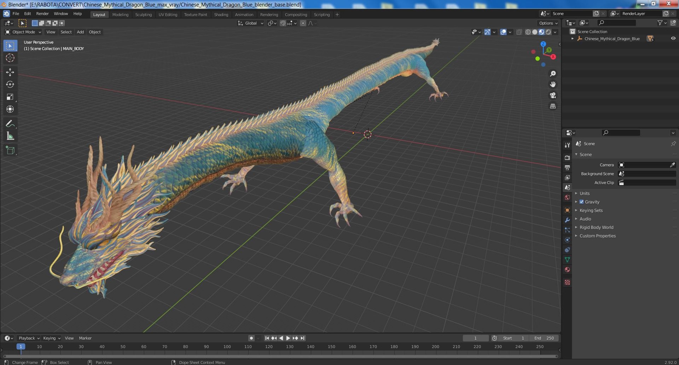
Task: Jump to the timeline start frame button
Action: 267,338
